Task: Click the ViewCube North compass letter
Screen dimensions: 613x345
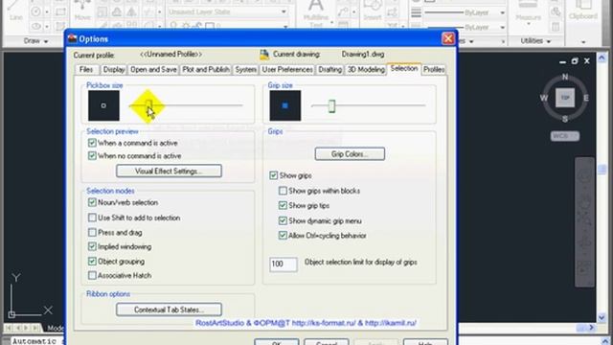Action: click(x=565, y=77)
